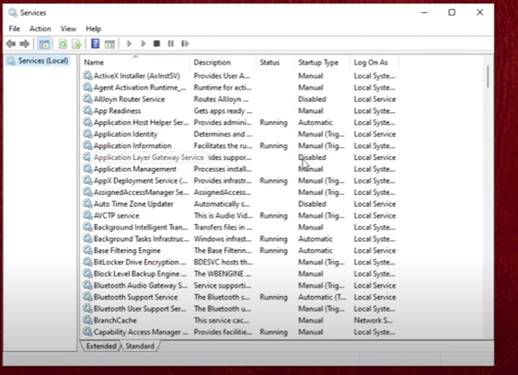The image size is (518, 375).
Task: Click the Stop Service toolbar icon
Action: point(157,43)
